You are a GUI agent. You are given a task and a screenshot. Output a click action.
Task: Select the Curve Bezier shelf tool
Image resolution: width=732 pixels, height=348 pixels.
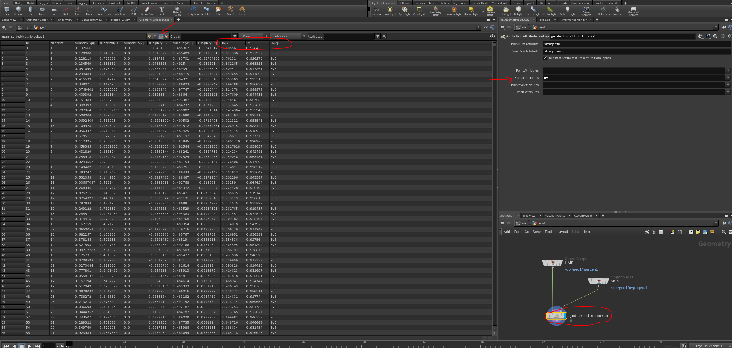point(104,11)
